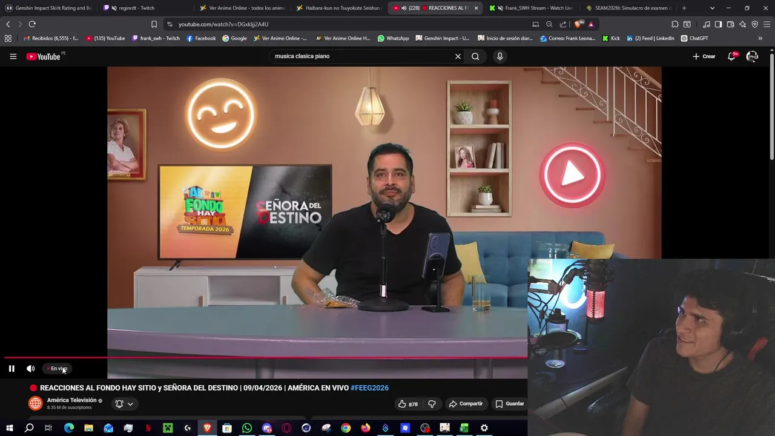The height and width of the screenshot is (436, 775).
Task: Open the apps grid in the bookmarks bar
Action: click(x=8, y=38)
